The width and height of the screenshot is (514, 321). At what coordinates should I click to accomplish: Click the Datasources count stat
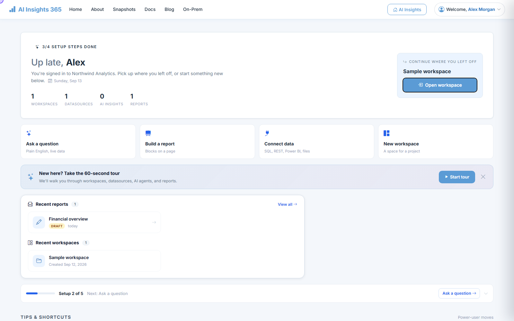coord(79,100)
